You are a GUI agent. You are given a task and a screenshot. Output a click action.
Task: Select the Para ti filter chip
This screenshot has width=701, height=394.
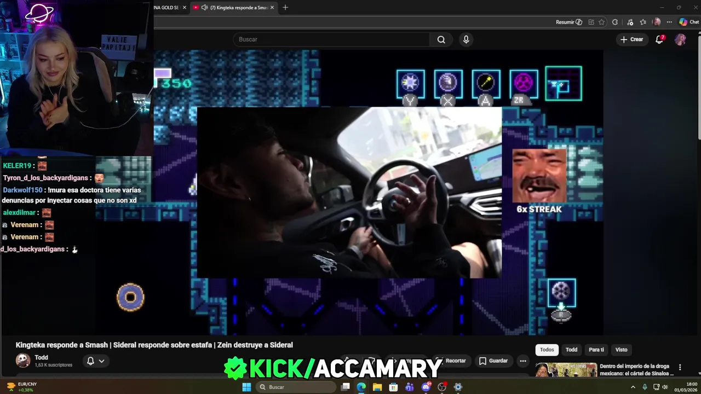(596, 350)
